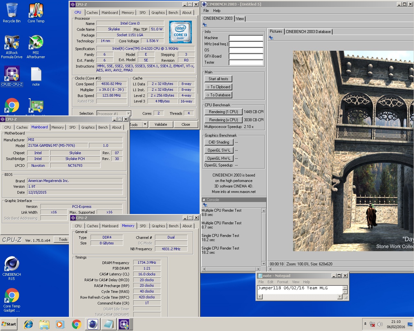The height and width of the screenshot is (331, 414).
Task: Click the pin icon under CINEBENCH 2003 tab
Action: point(205,25)
